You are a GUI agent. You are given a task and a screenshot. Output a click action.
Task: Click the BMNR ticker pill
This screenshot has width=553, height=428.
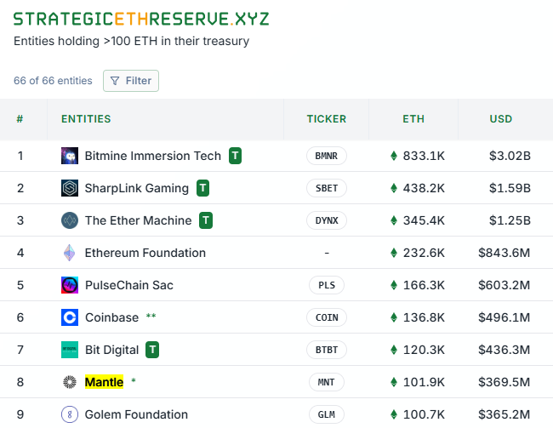pyautogui.click(x=327, y=156)
